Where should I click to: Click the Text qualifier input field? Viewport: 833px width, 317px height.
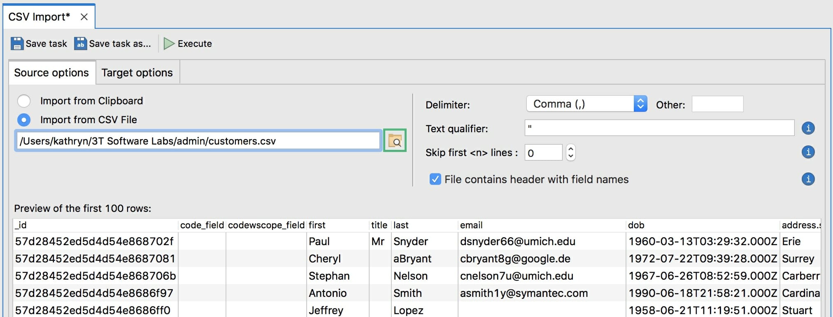pos(659,128)
